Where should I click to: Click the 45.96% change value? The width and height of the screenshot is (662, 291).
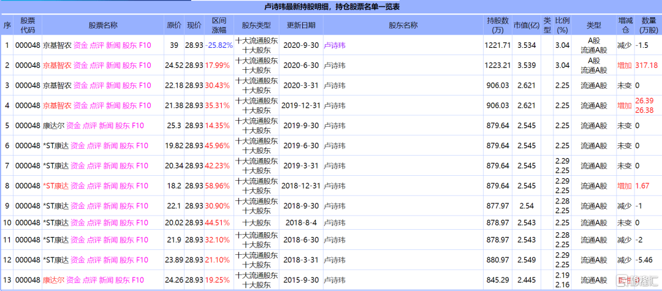(x=218, y=146)
